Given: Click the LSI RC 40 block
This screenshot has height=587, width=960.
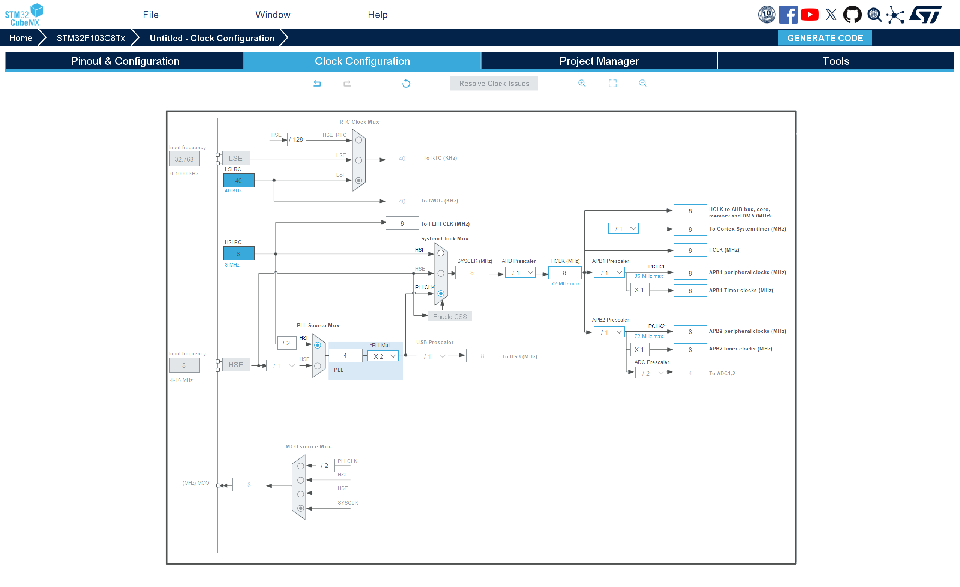Looking at the screenshot, I should (239, 181).
